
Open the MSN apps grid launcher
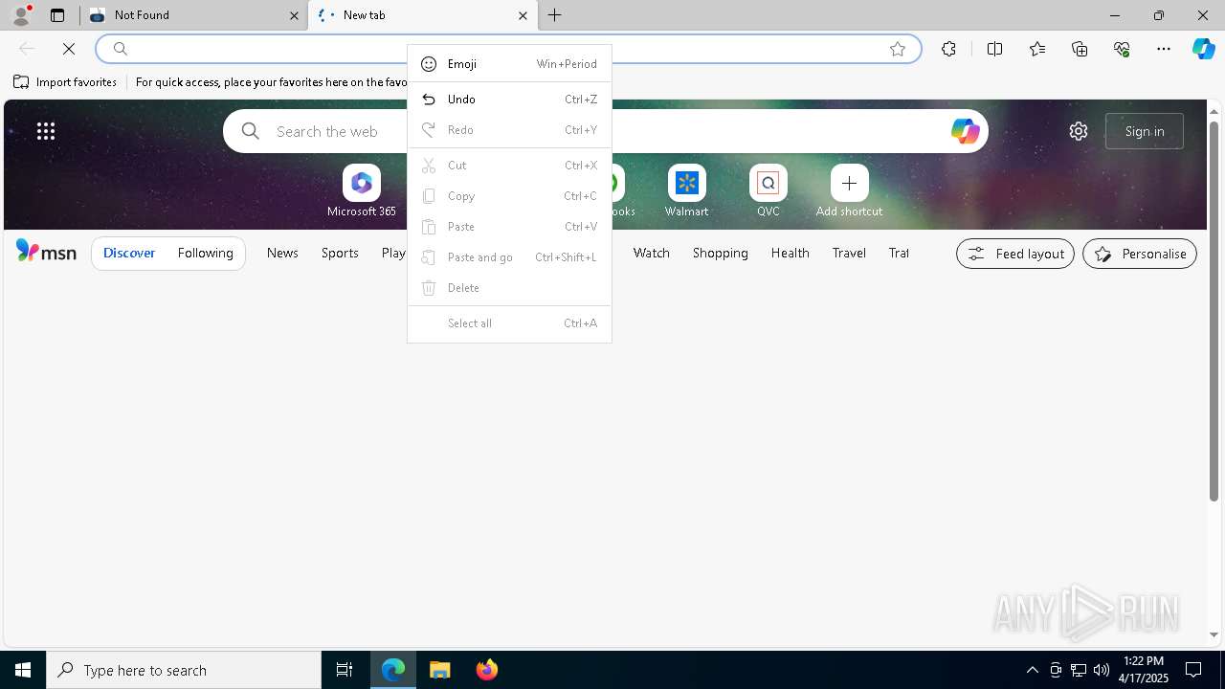tap(46, 131)
